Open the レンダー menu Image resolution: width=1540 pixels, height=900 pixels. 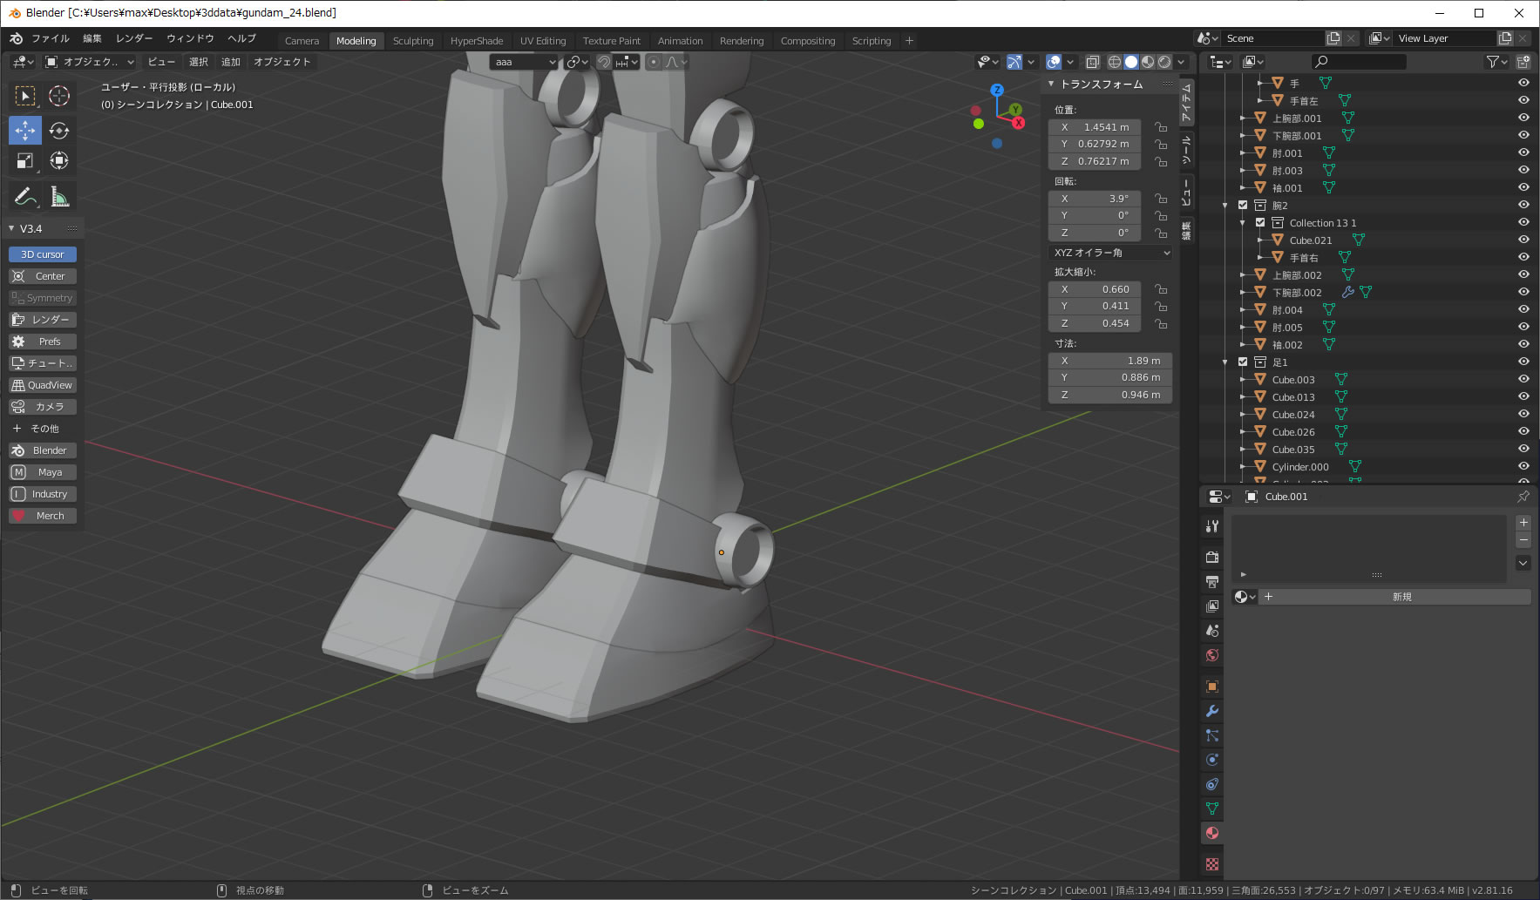coord(132,38)
